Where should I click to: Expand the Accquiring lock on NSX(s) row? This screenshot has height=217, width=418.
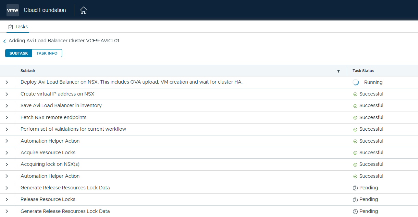click(7, 164)
